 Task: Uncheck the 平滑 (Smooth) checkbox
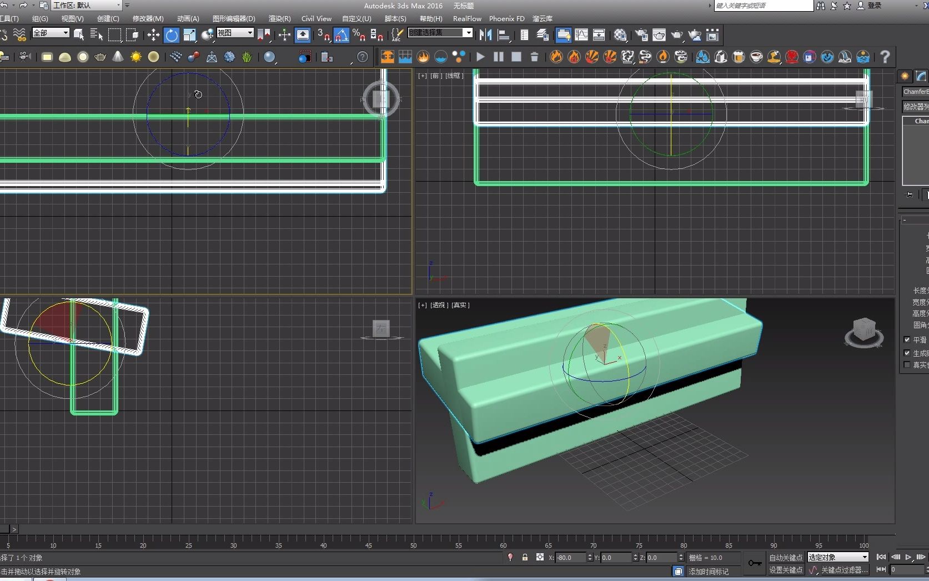click(907, 339)
